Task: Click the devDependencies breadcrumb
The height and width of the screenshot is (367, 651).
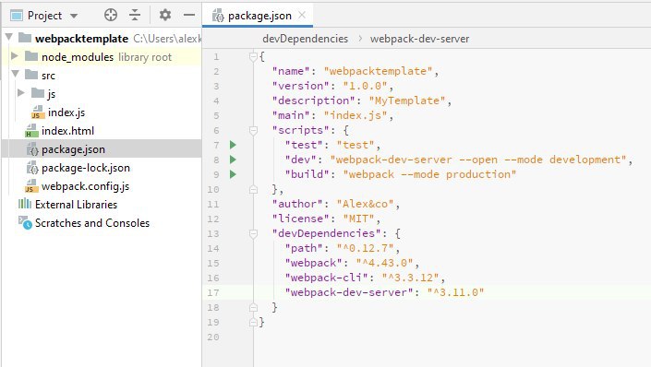Action: tap(305, 39)
